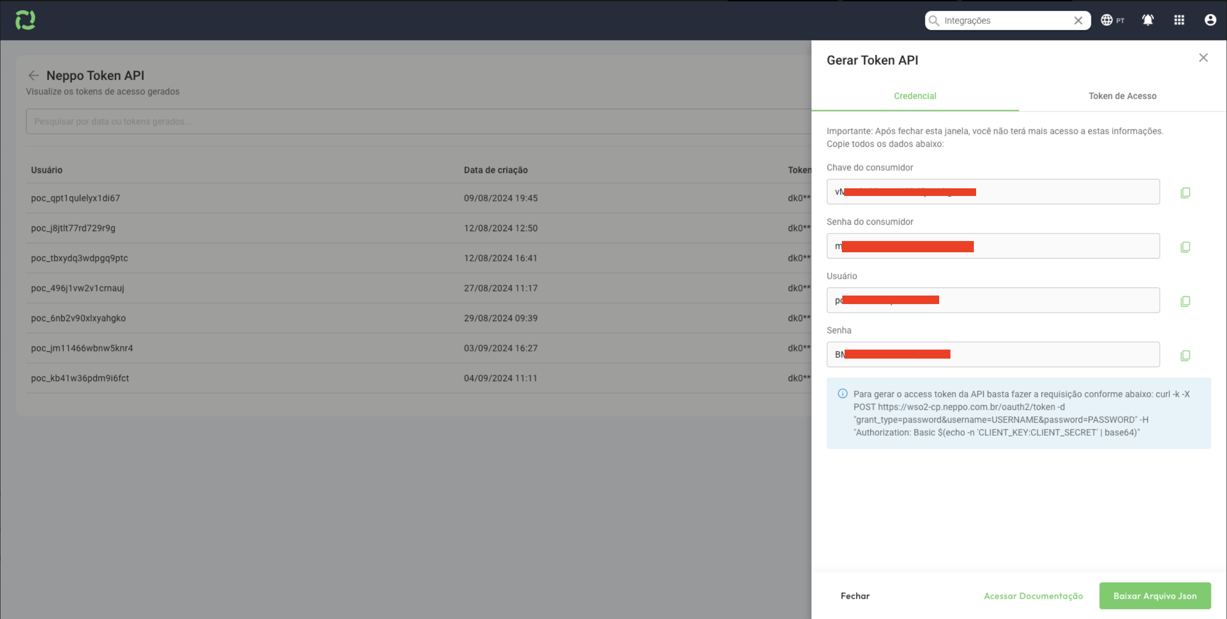Click date 09/08/2024 19:45
The height and width of the screenshot is (619, 1227).
tap(500, 198)
